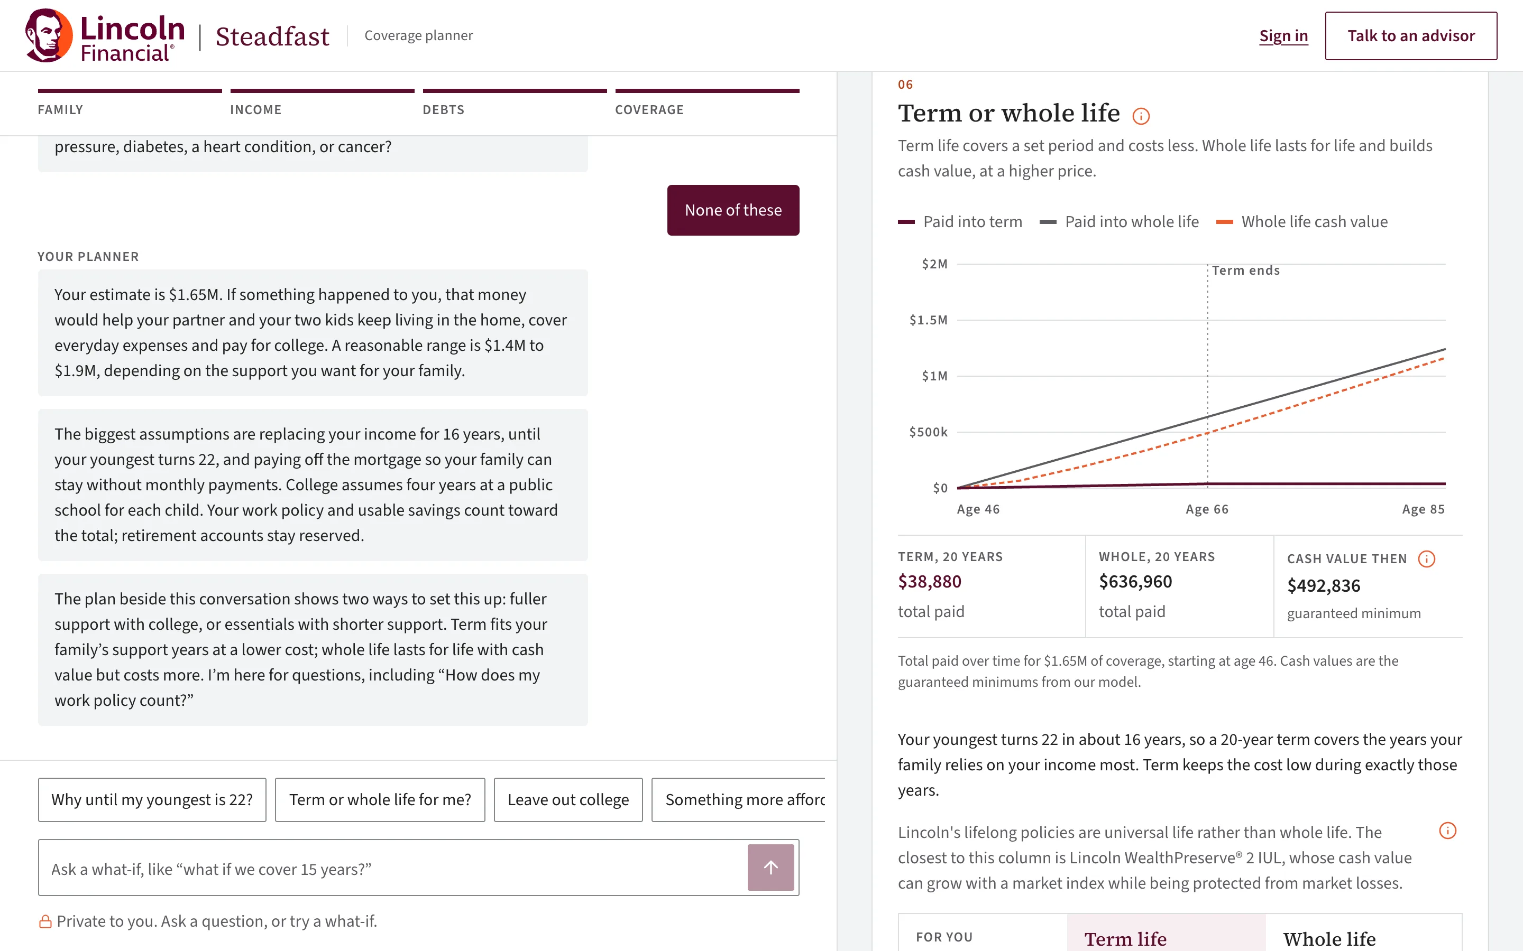Click Talk to an advisor button
Screen dimensions: 1523x951
point(1411,36)
